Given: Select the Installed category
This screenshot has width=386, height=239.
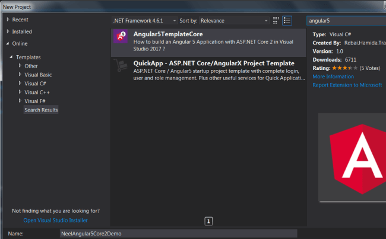Looking at the screenshot, I should (22, 31).
